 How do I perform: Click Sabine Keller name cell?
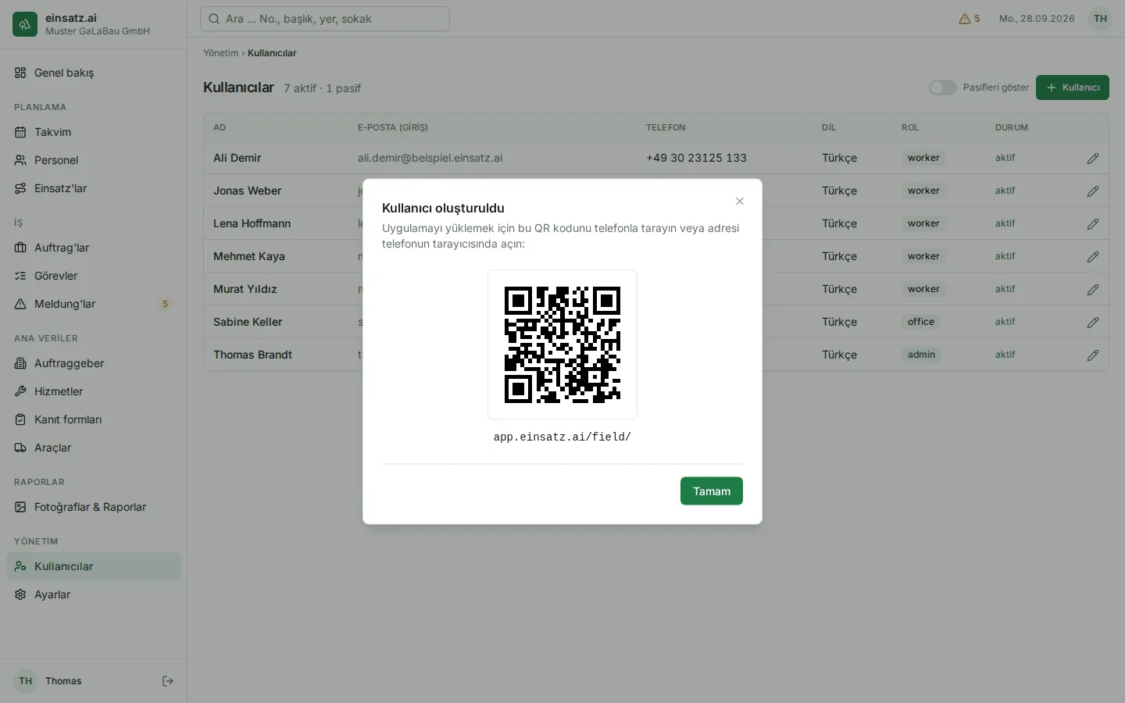[x=248, y=322]
